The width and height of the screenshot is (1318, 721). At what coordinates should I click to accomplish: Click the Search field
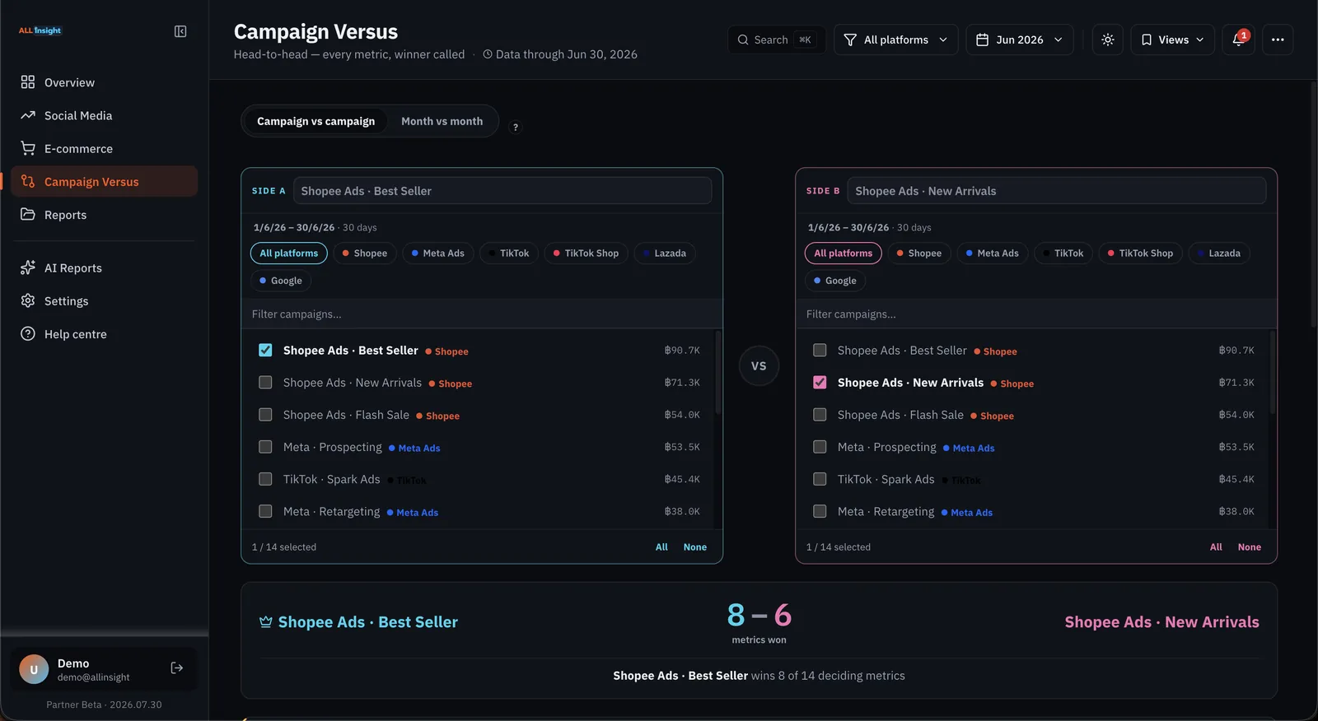pyautogui.click(x=777, y=40)
